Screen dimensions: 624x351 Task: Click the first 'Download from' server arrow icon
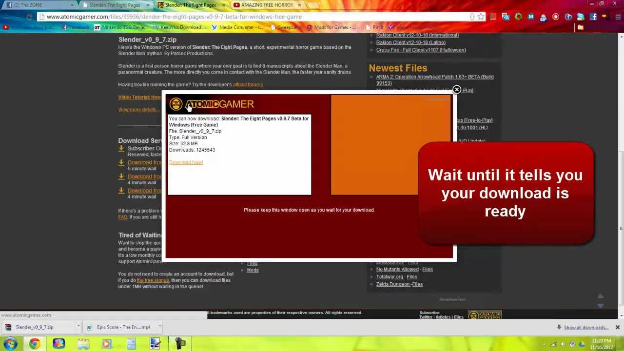121,162
